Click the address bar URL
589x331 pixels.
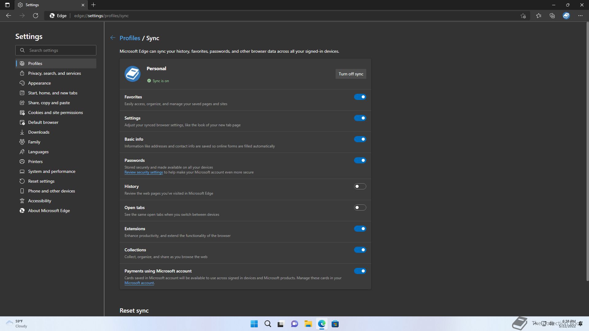pos(101,16)
